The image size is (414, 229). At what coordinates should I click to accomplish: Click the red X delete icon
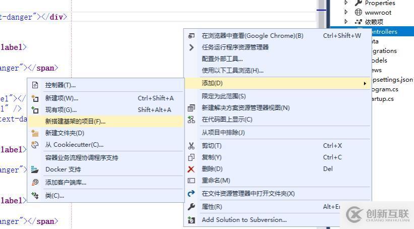[x=191, y=169]
